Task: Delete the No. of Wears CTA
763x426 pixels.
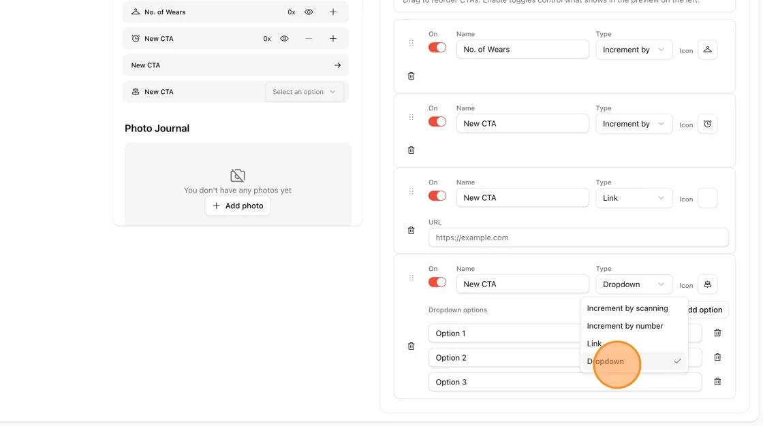Action: (x=411, y=76)
